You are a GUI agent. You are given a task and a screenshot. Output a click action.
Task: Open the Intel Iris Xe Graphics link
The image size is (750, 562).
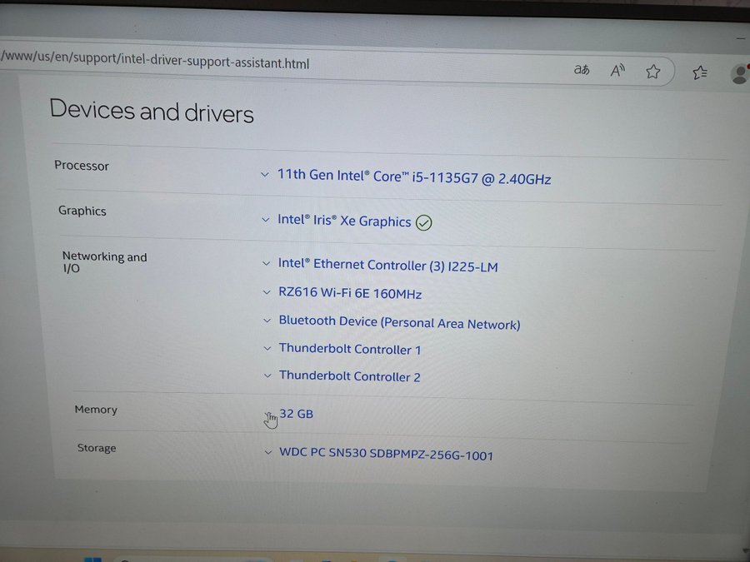pyautogui.click(x=344, y=221)
